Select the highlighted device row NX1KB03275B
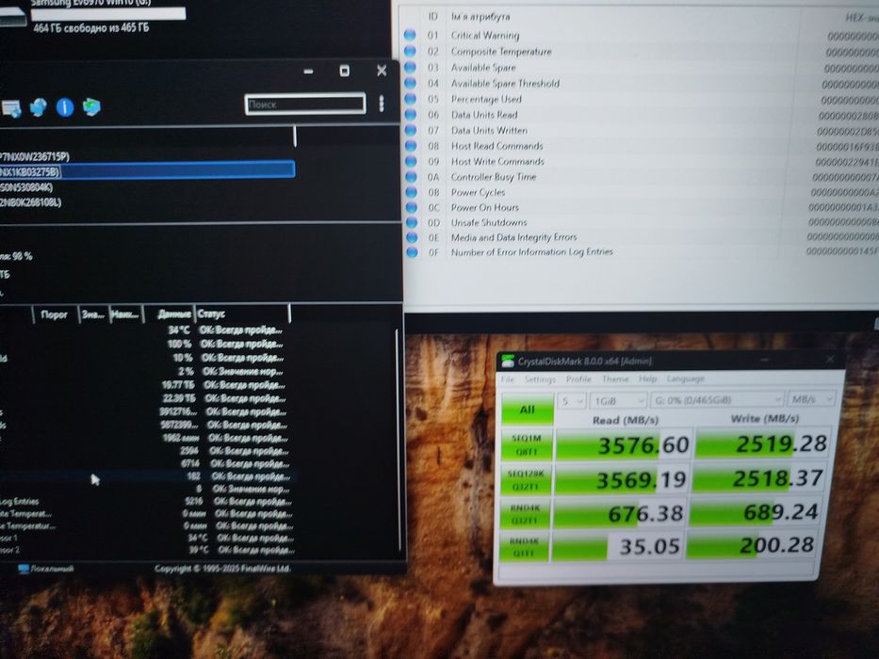Image resolution: width=879 pixels, height=659 pixels. click(x=147, y=170)
